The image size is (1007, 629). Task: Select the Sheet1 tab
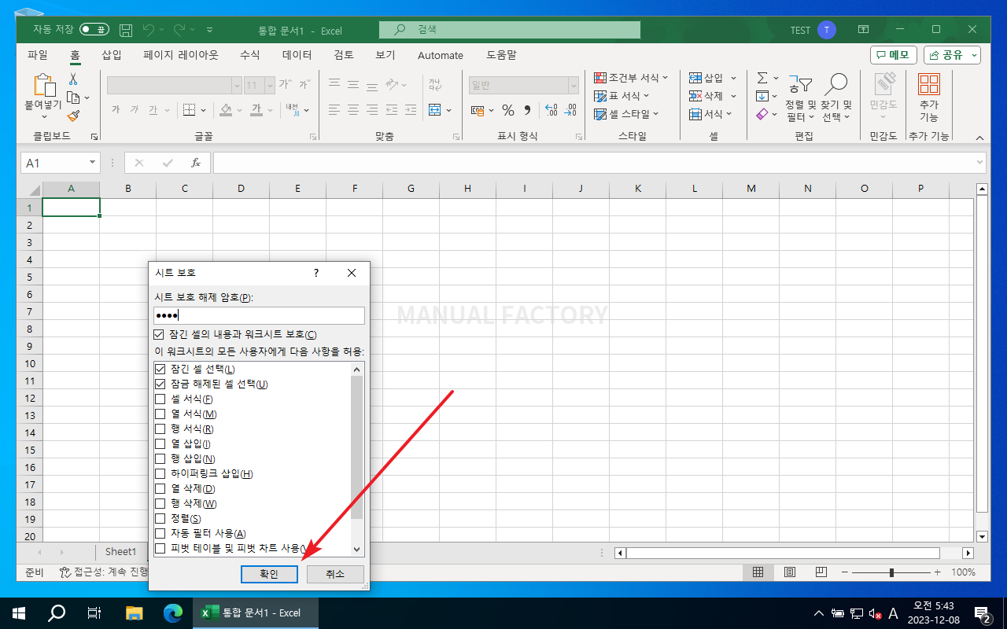coord(121,552)
